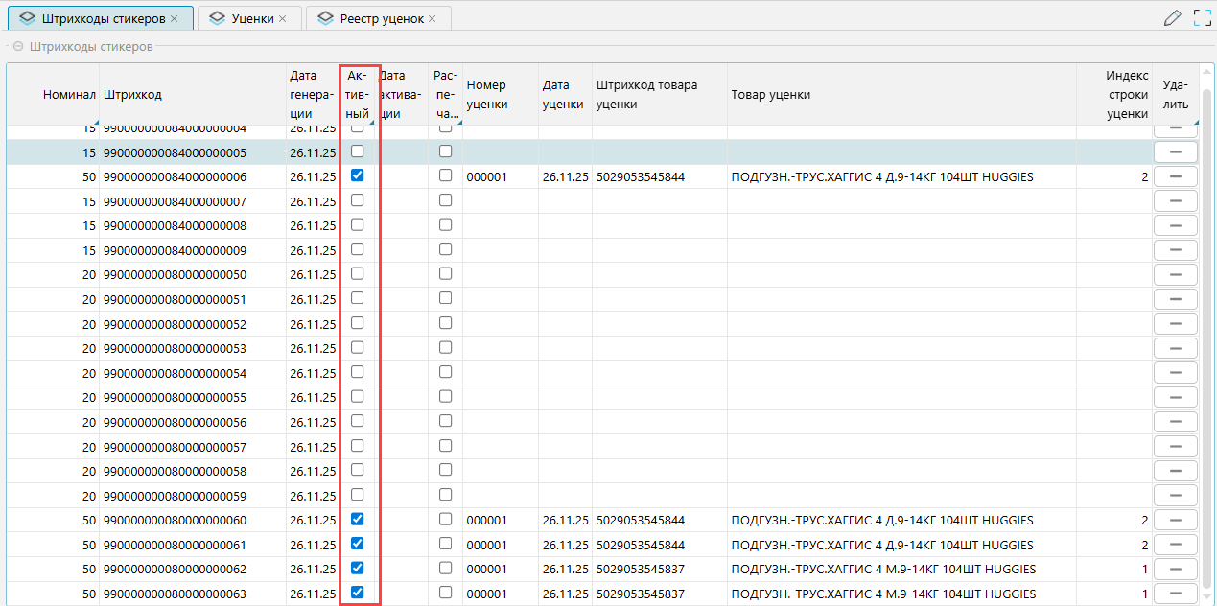Collapse the Штрихкоды стикеров section

pos(18,46)
